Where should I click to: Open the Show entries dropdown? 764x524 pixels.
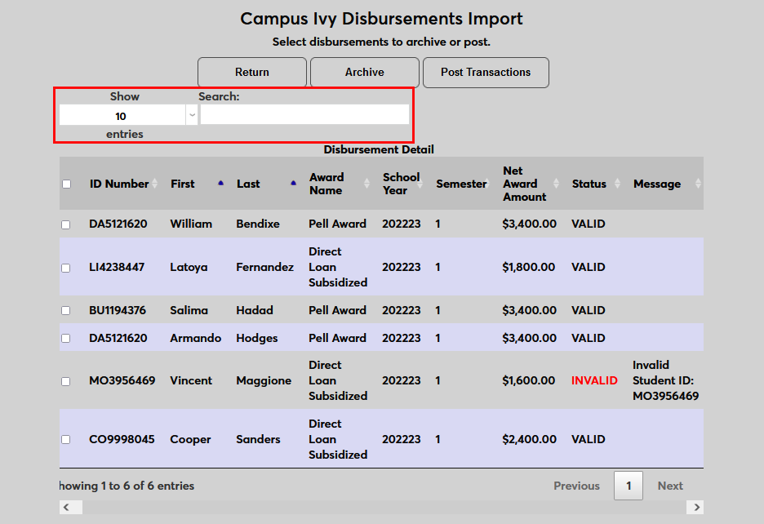(x=128, y=116)
